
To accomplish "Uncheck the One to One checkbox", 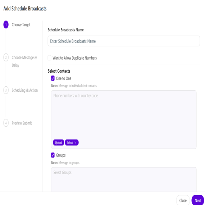I will tap(53, 78).
